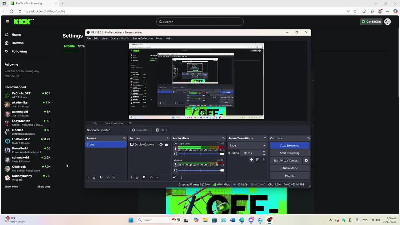Add a scene transition with plus icon
Image resolution: width=400 pixels, height=225 pixels.
click(251, 160)
